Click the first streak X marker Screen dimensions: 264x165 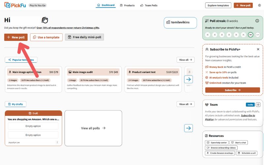tap(208, 35)
